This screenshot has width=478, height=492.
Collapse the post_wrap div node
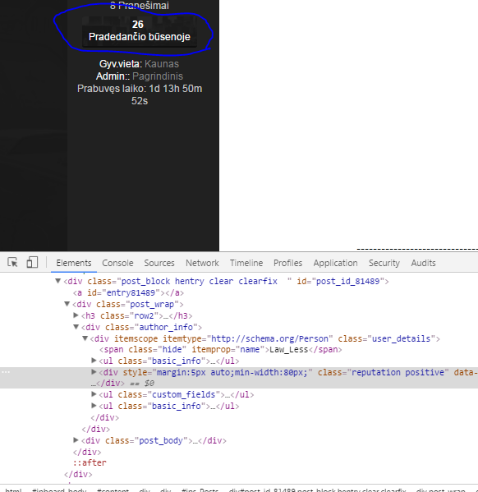[67, 304]
